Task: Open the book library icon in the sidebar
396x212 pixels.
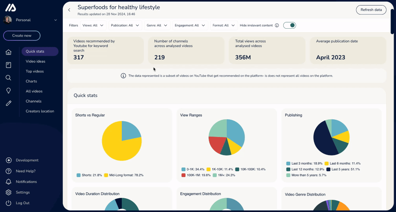Action: pyautogui.click(x=9, y=65)
